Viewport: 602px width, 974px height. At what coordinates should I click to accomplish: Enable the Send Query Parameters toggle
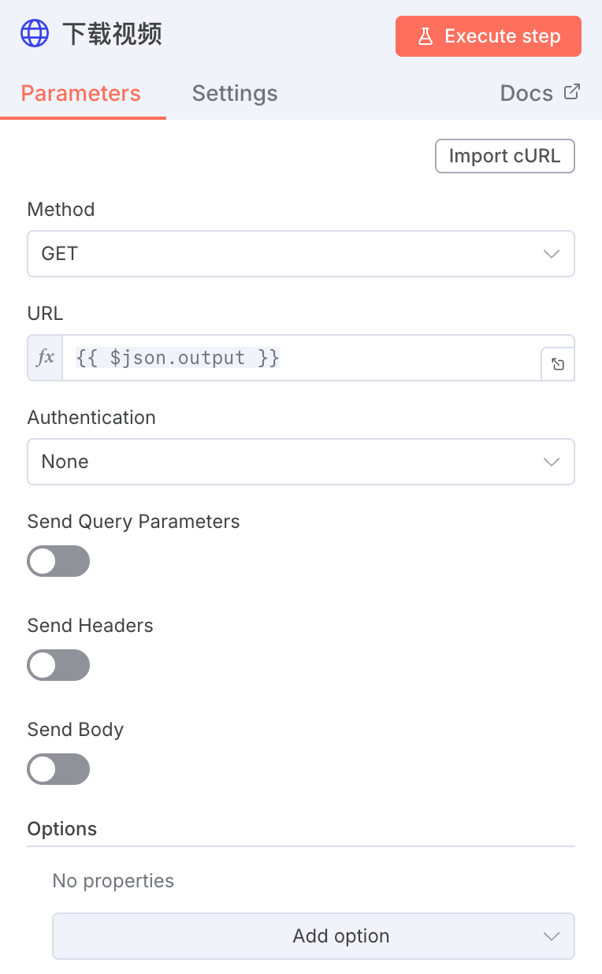click(58, 561)
